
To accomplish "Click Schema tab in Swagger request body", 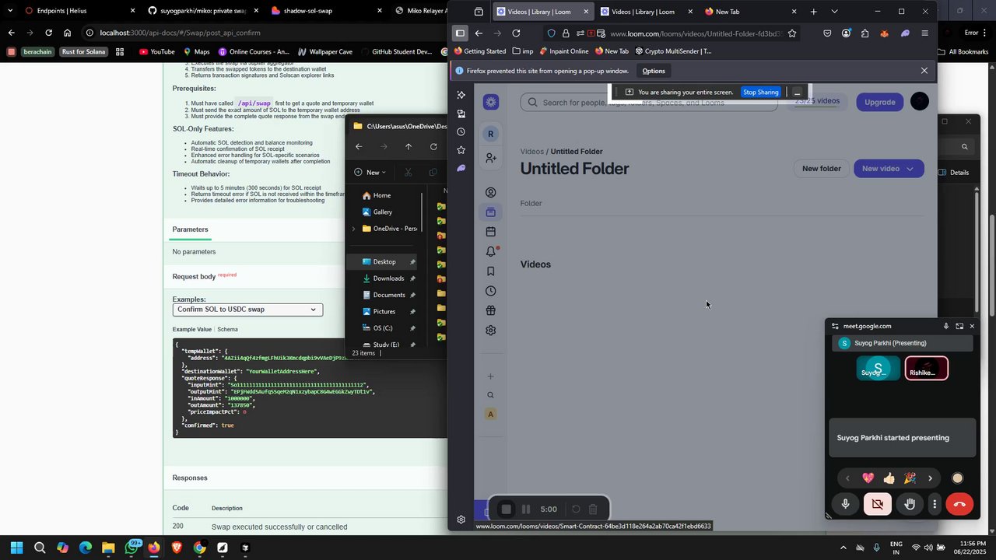I will pos(227,330).
